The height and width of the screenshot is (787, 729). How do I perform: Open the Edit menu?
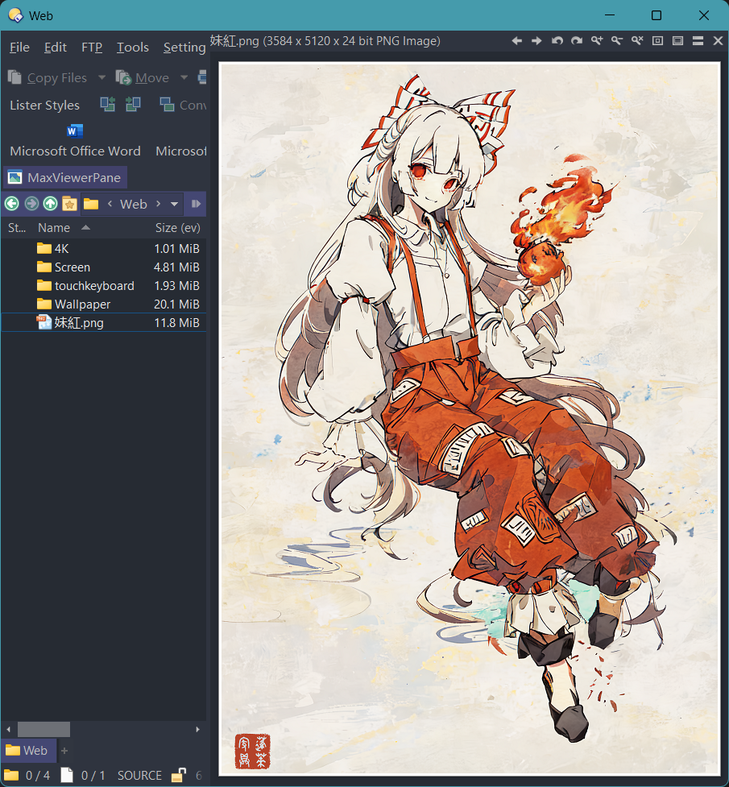[x=56, y=48]
